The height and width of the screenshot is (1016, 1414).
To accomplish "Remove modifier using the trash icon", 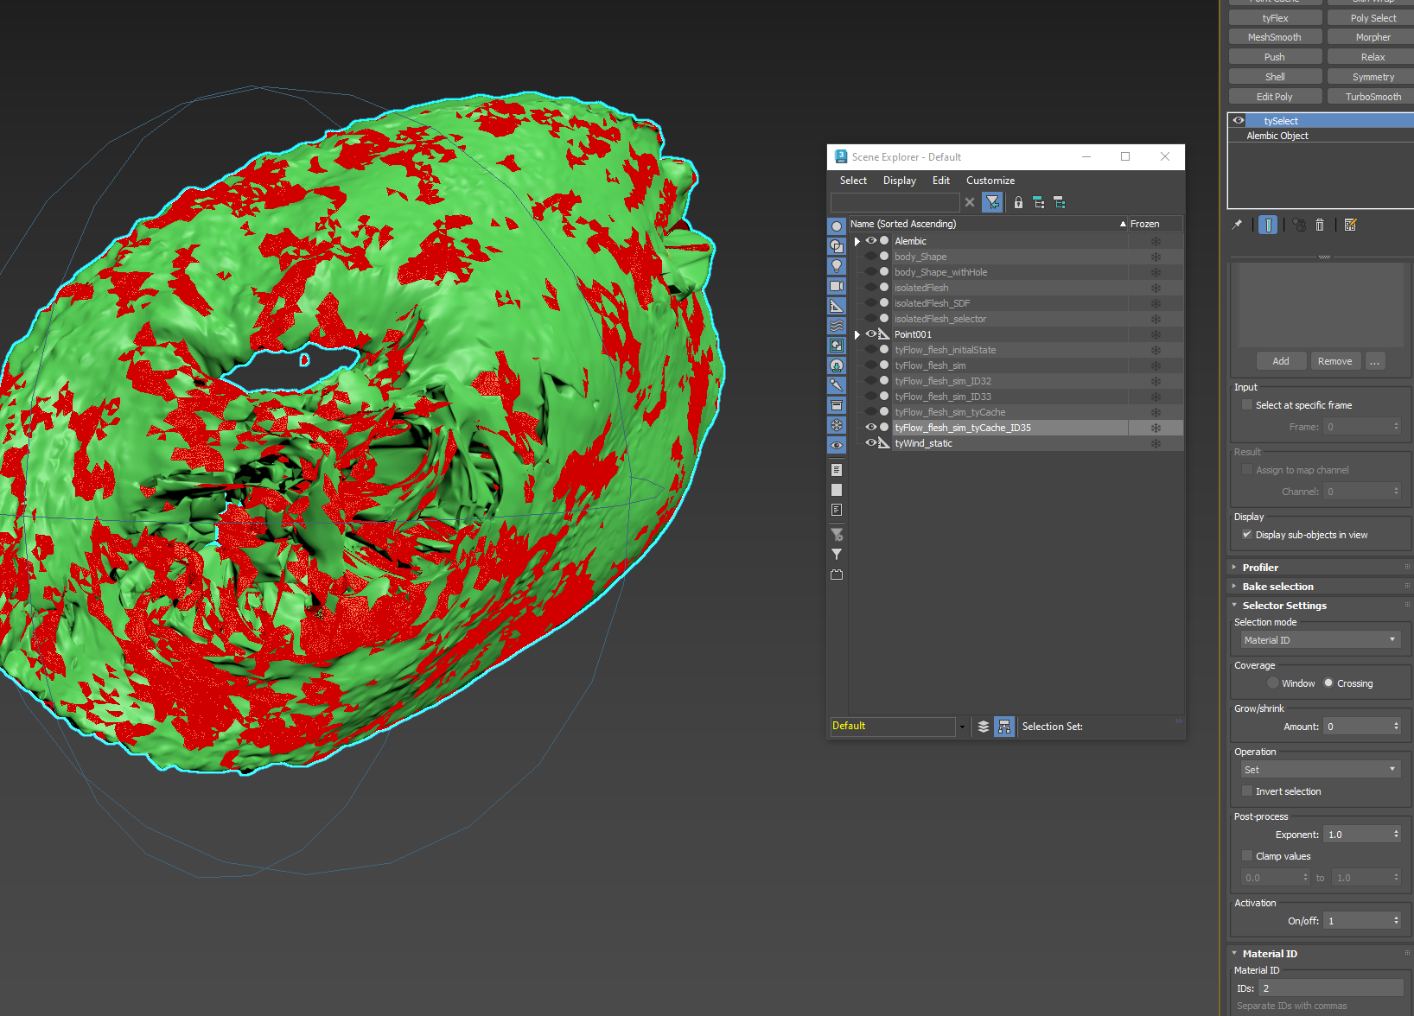I will [1320, 225].
